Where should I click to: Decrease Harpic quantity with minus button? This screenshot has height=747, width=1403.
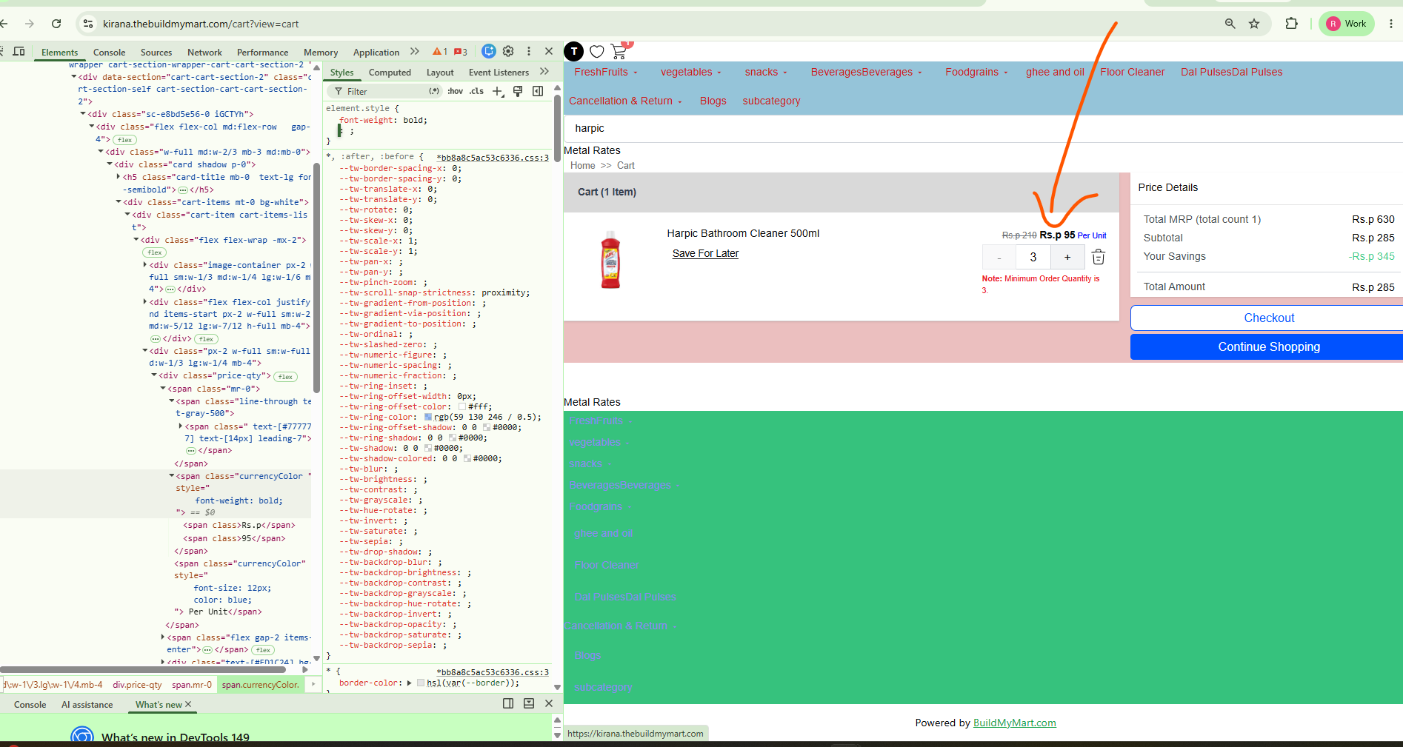(x=999, y=257)
